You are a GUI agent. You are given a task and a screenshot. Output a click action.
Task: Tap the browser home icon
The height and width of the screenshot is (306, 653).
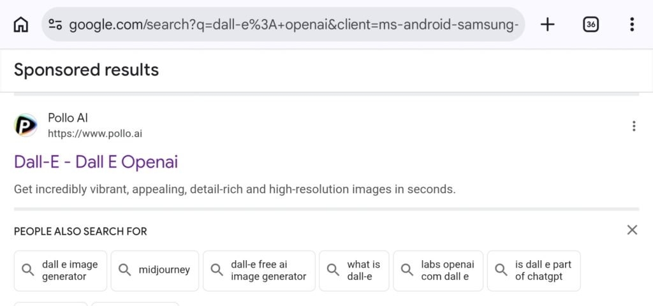[21, 25]
